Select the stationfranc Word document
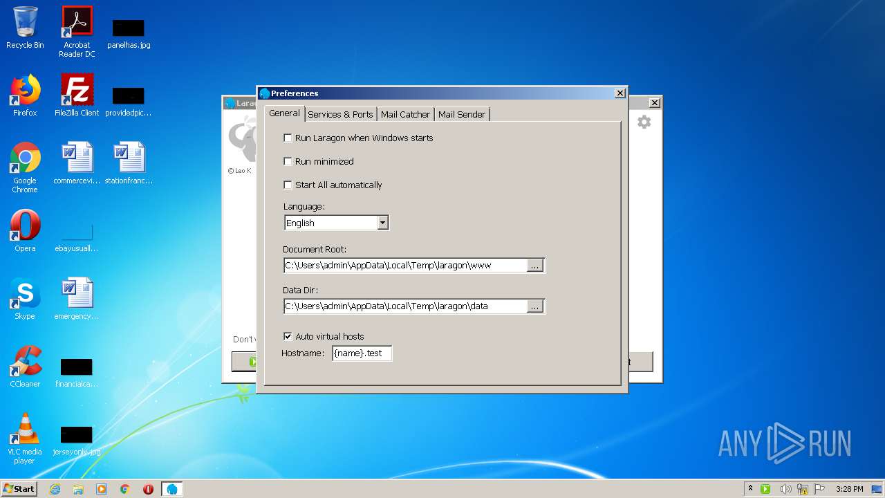The width and height of the screenshot is (885, 498). 129,163
